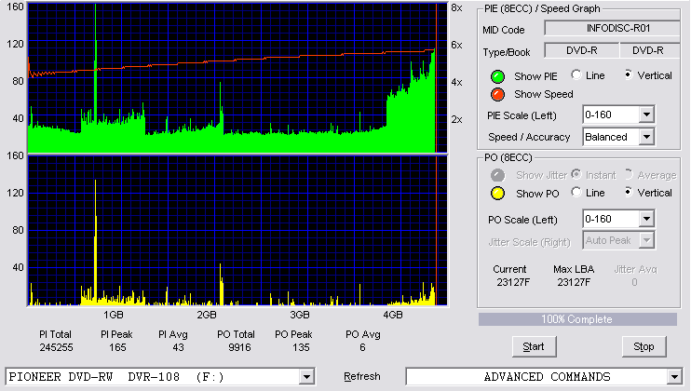Click the 6x speed axis label

pos(456,45)
